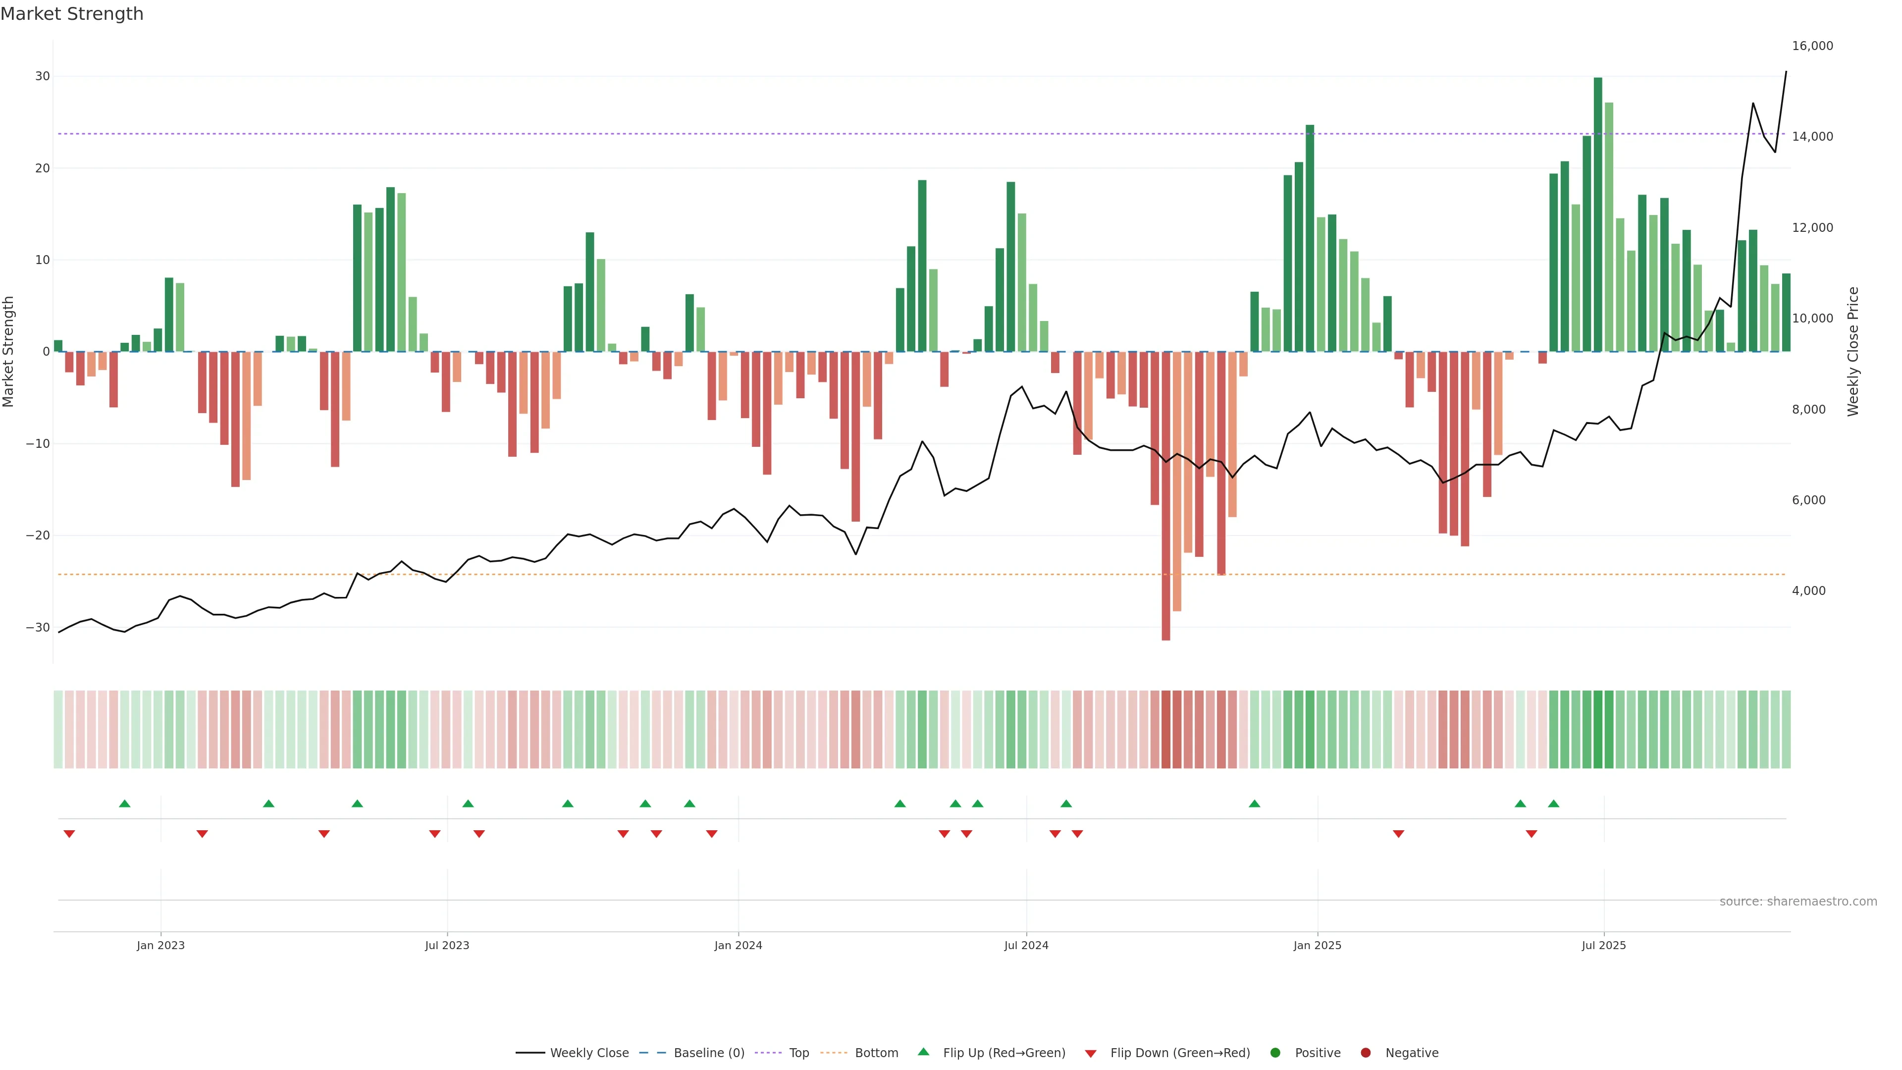
Task: Click the Weekly Close Price axis title
Action: (x=1853, y=352)
